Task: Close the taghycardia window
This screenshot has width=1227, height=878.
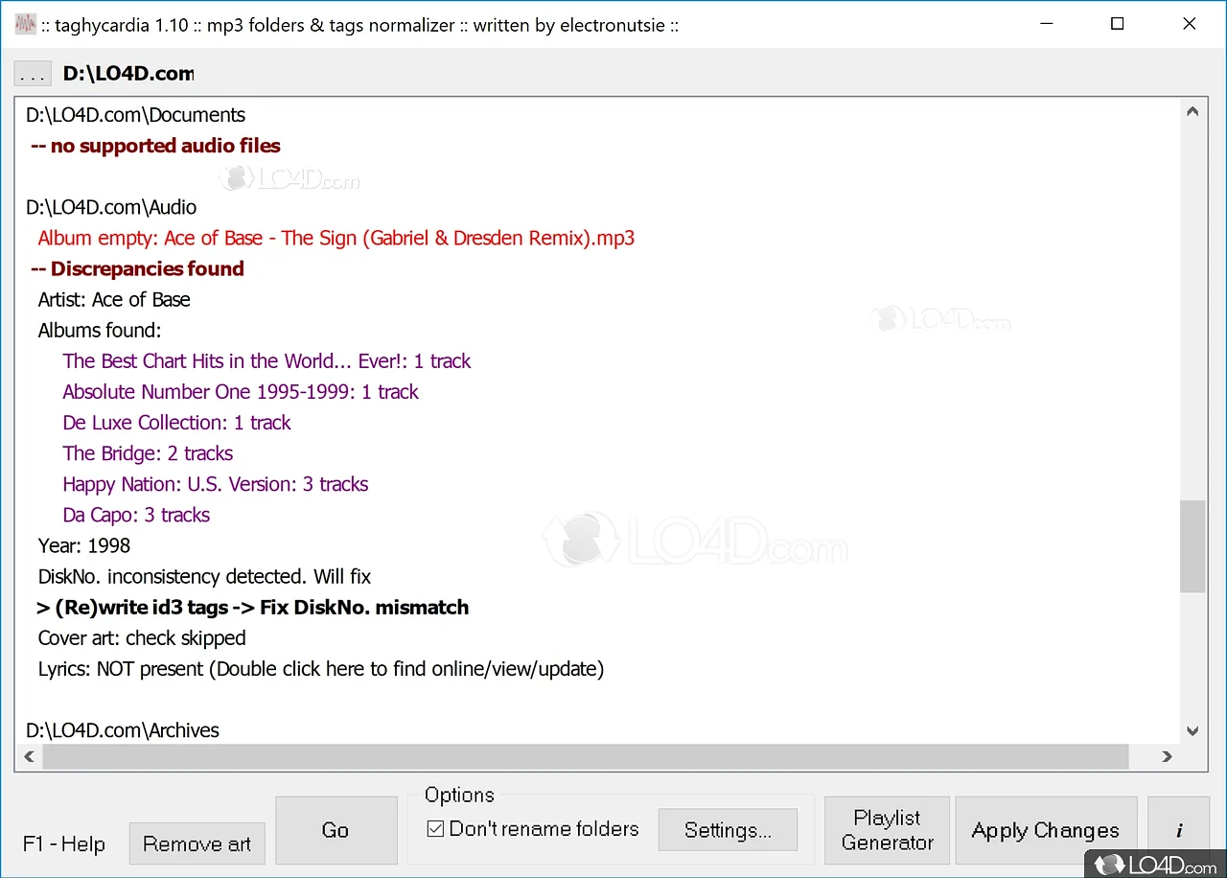Action: [1190, 25]
